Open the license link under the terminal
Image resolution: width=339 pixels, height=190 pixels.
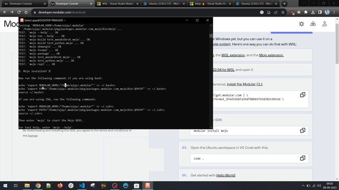(33, 136)
